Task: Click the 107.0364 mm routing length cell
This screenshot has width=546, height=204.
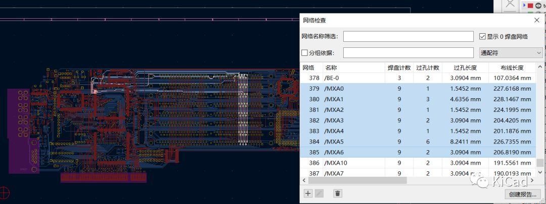Action: 513,78
